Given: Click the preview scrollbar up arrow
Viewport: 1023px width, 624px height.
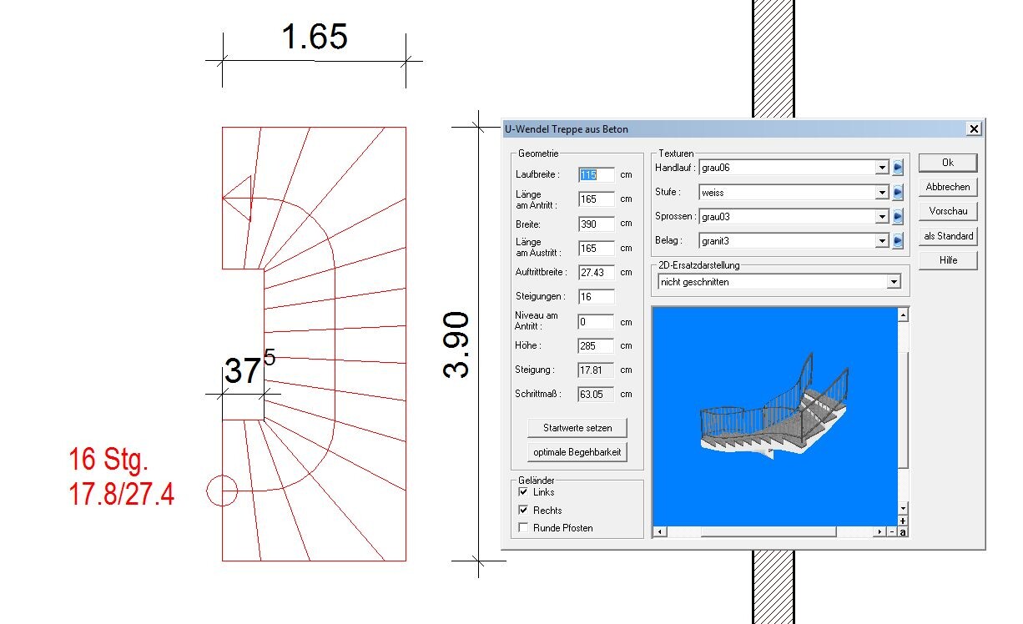Looking at the screenshot, I should [x=903, y=315].
